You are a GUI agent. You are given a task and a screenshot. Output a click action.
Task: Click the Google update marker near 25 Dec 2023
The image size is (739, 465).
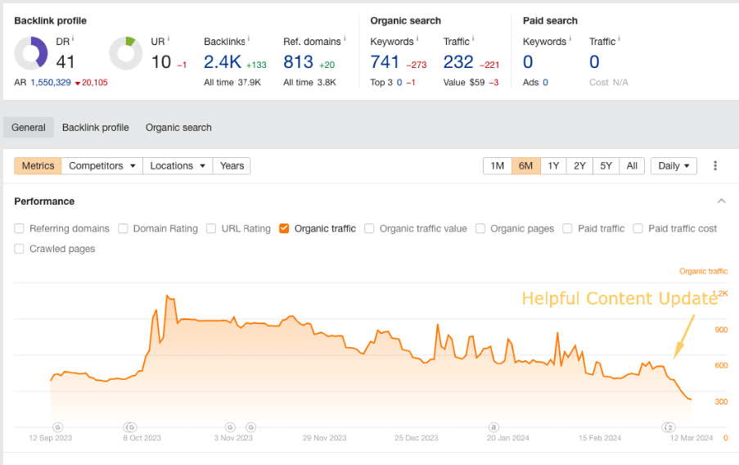[x=493, y=427]
